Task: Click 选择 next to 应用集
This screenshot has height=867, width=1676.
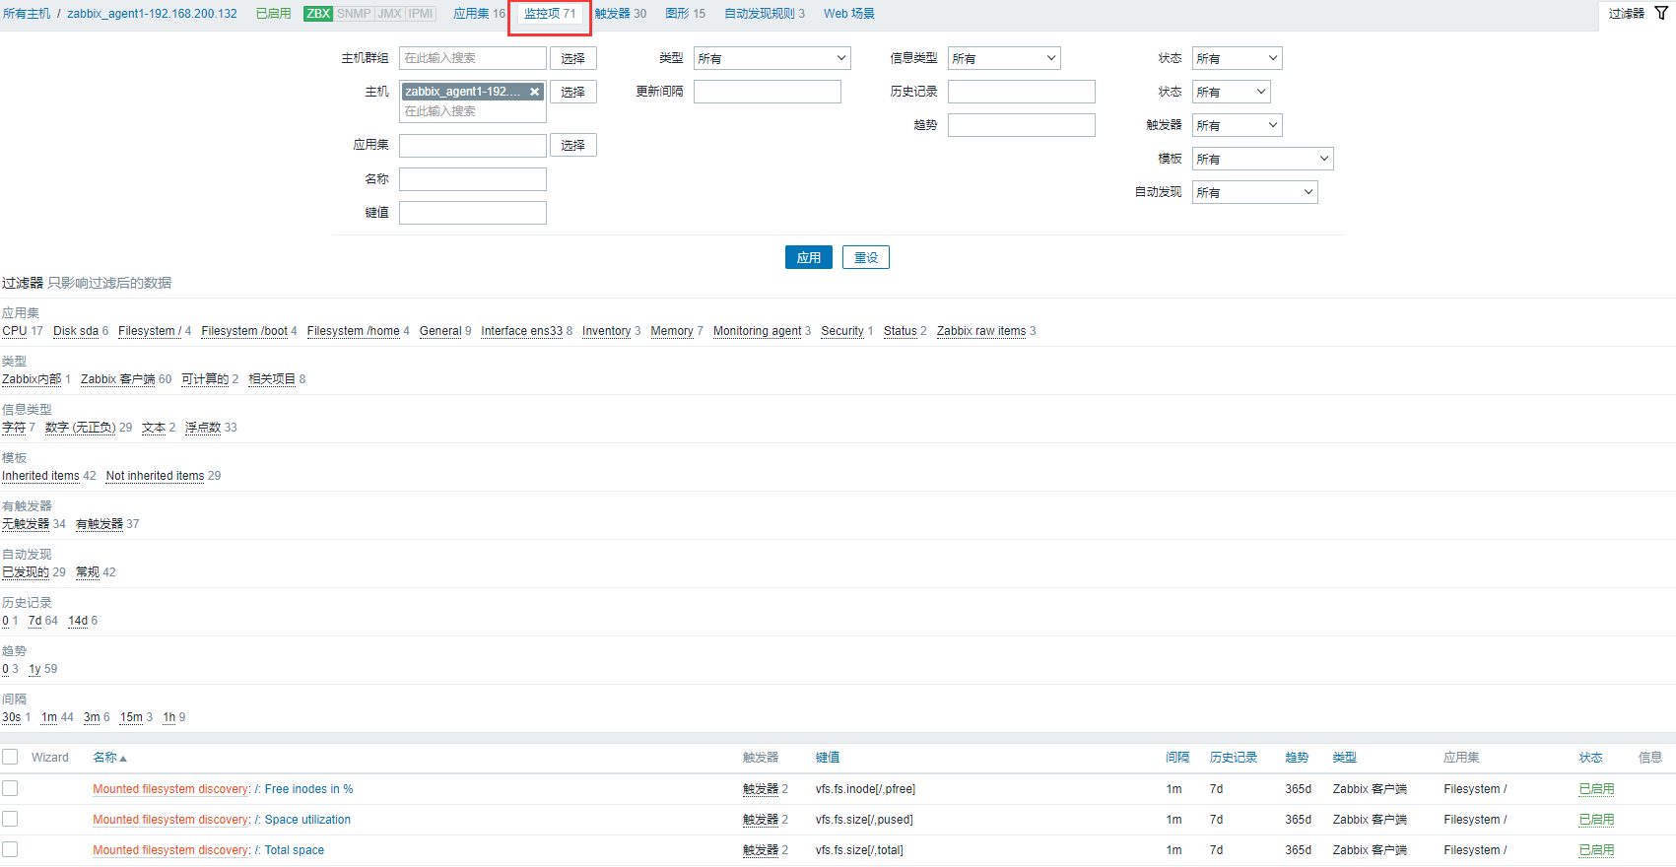Action: click(x=573, y=145)
